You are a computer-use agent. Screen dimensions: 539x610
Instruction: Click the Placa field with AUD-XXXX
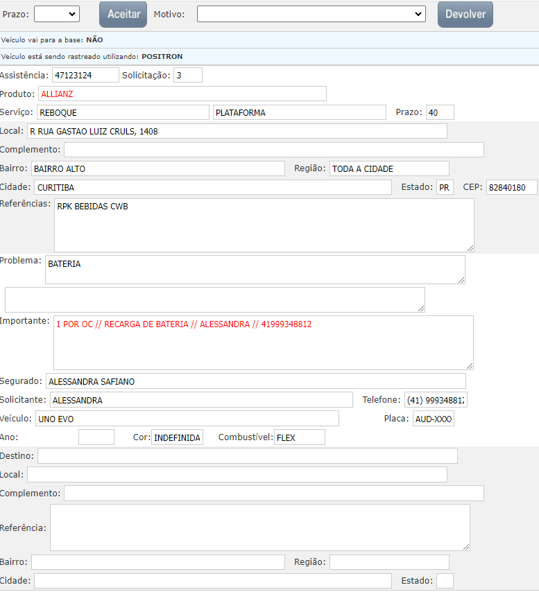pos(433,419)
